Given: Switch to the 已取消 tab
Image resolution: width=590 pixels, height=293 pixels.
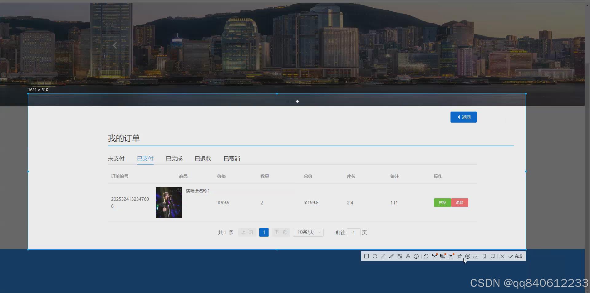Looking at the screenshot, I should [x=232, y=158].
